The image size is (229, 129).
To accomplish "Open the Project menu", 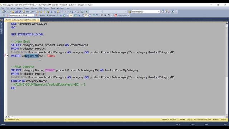I will (x=26, y=8).
